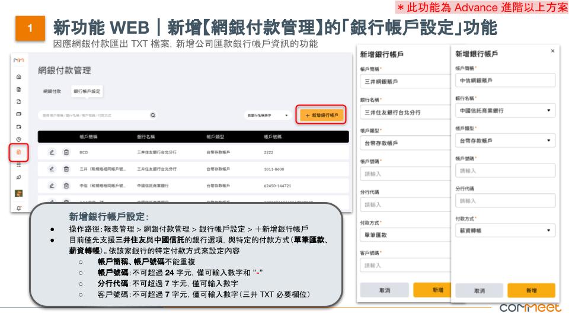
Task: Select the 1011-8600 account number cell
Action: 274,169
